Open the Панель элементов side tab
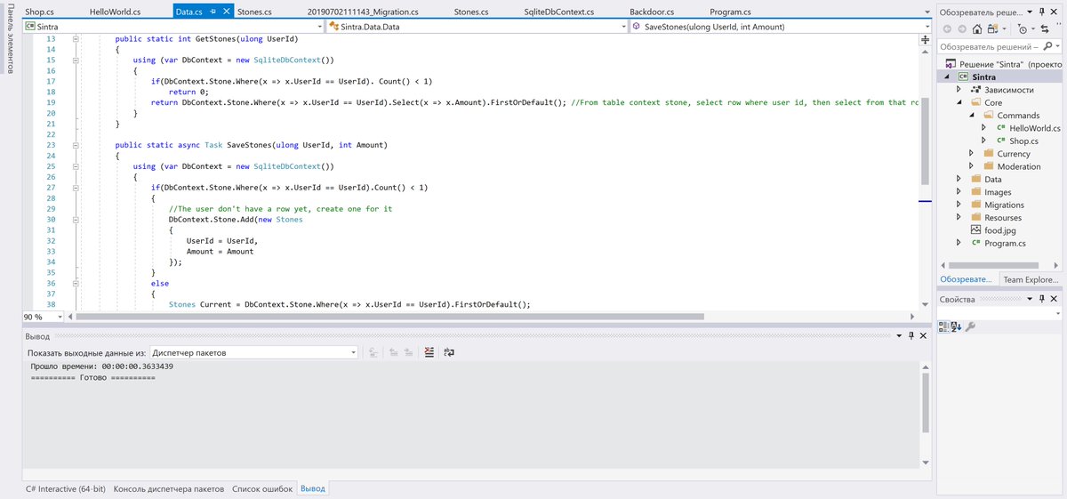This screenshot has height=499, width=1067. pyautogui.click(x=10, y=40)
